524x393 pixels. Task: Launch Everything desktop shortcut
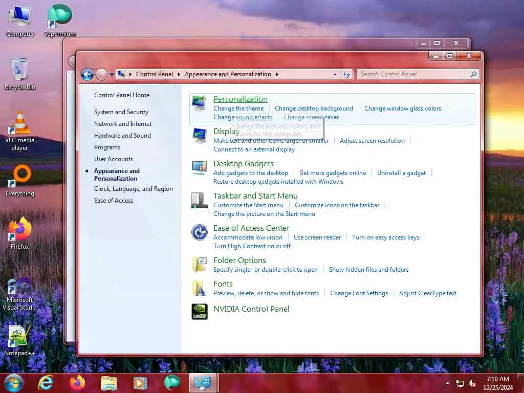pyautogui.click(x=20, y=181)
